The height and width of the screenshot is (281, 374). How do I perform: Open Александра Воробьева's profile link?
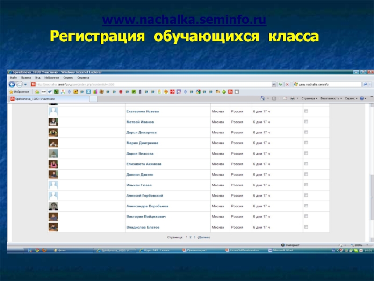(147, 206)
